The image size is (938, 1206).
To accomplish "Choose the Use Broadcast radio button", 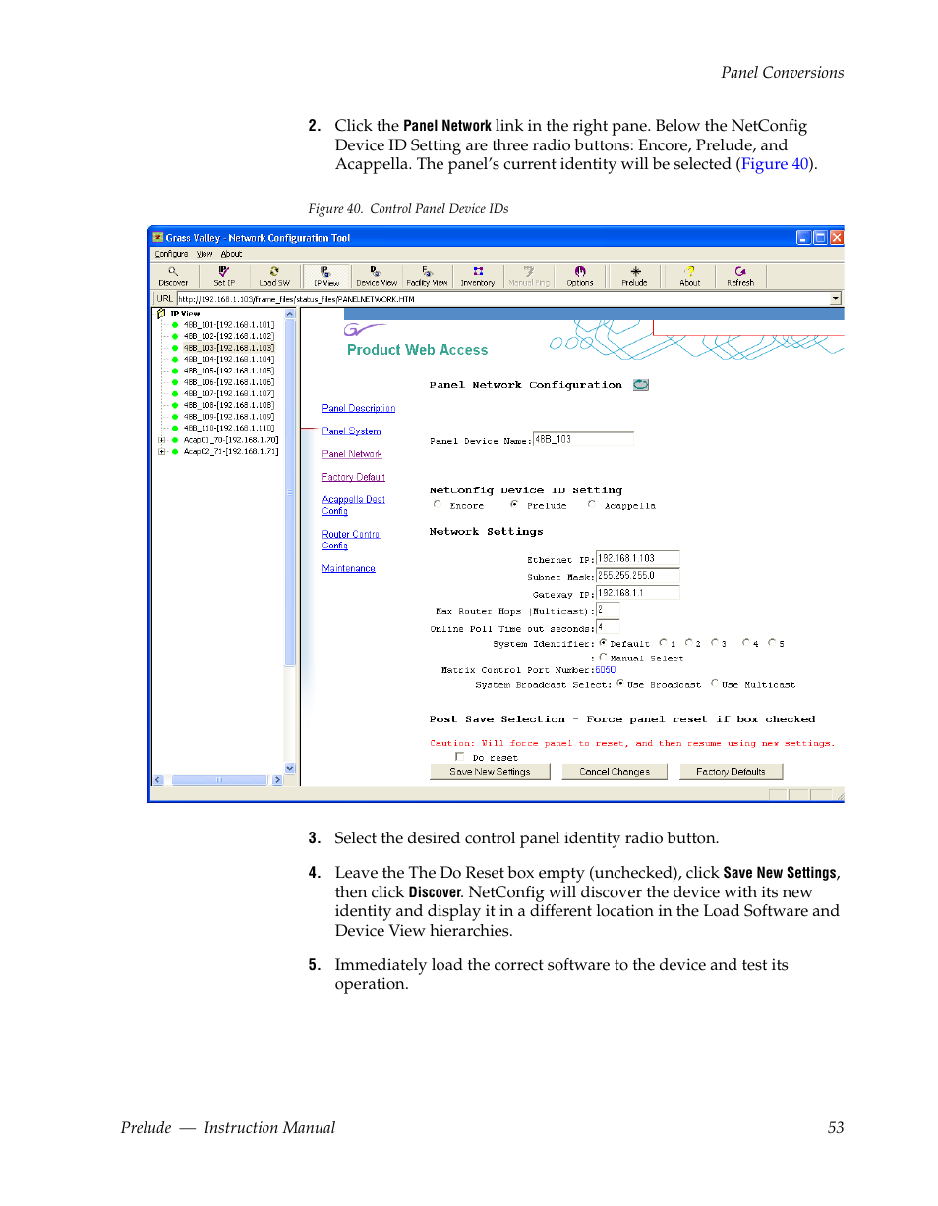I will (620, 683).
